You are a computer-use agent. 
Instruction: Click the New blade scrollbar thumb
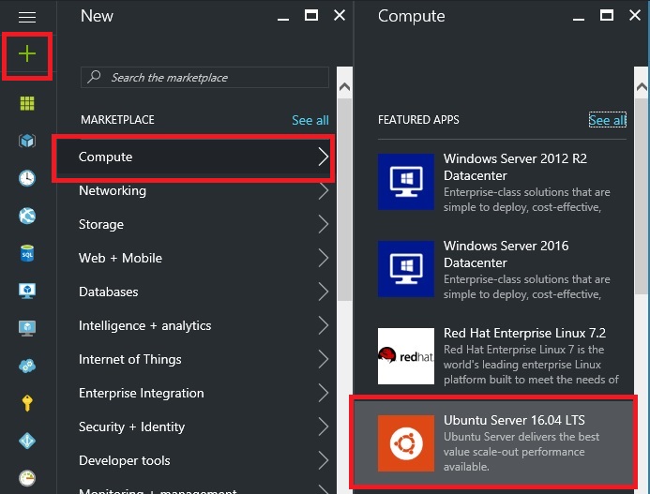pos(344,200)
